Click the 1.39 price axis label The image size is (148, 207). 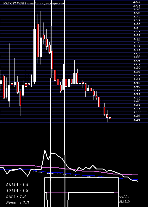click(x=137, y=98)
